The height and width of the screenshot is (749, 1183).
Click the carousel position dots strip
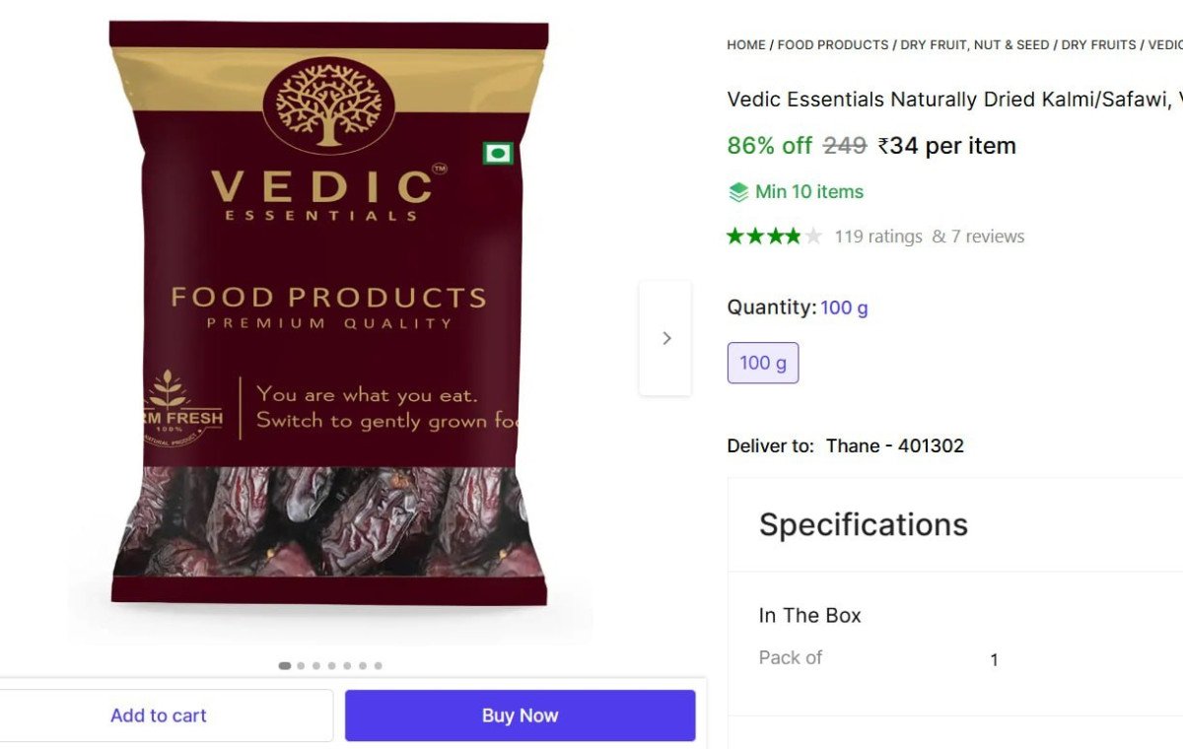tap(331, 665)
